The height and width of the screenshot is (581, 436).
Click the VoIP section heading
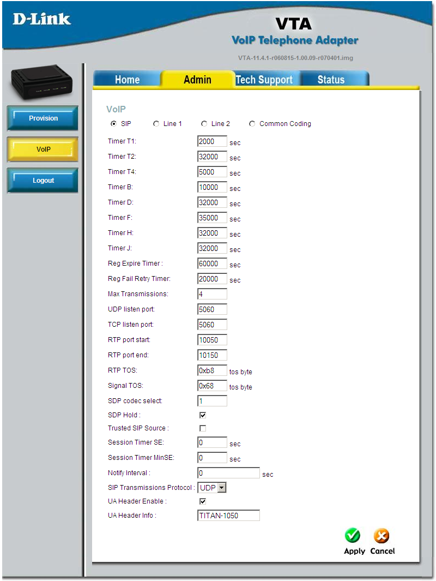coord(116,109)
